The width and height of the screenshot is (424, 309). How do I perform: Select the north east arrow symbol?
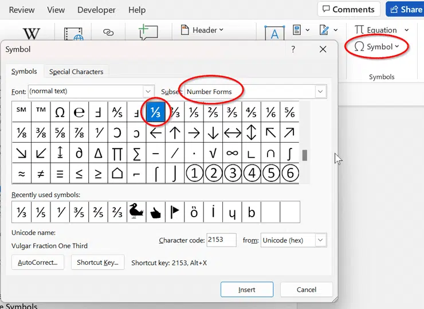[289, 132]
